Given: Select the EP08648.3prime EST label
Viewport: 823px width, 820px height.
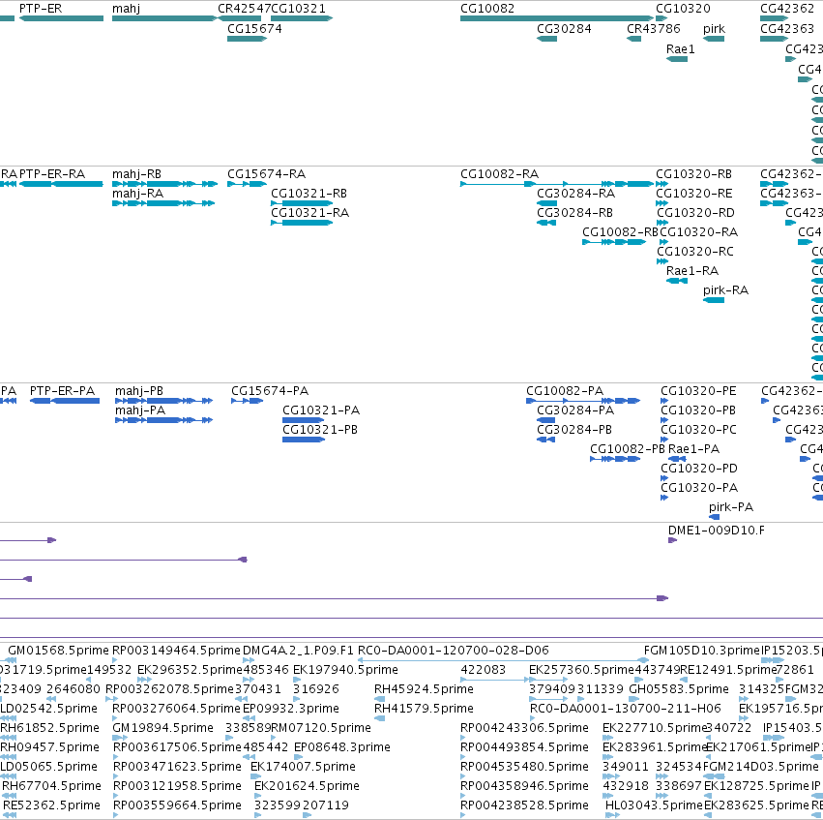Looking at the screenshot, I should coord(341,747).
